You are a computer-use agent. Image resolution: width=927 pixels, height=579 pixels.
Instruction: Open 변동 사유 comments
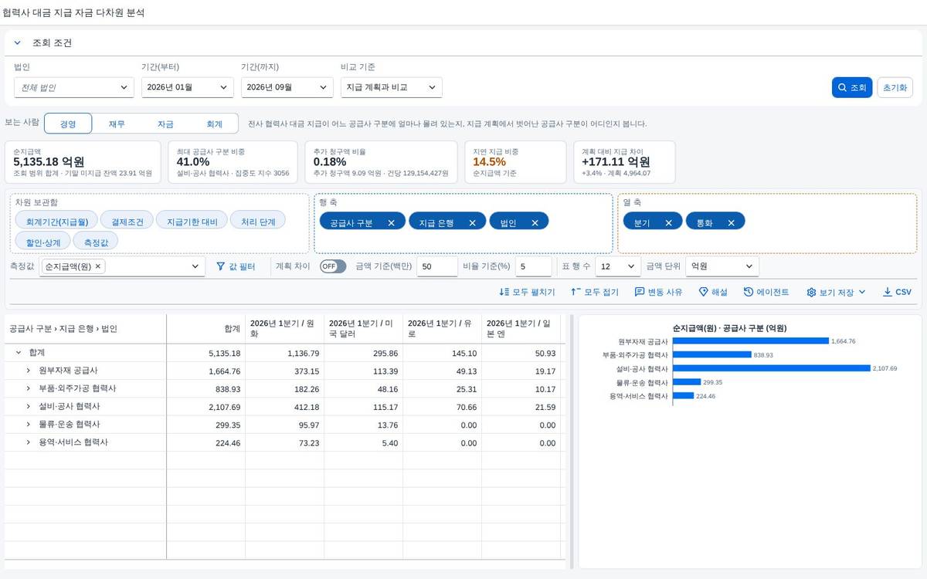coord(658,293)
